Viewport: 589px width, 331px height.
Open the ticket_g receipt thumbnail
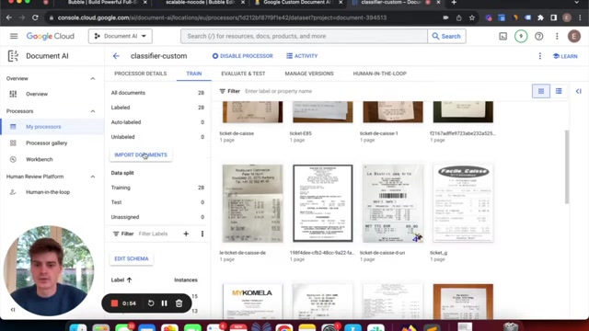tap(463, 203)
